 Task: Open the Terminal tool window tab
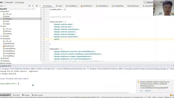pyautogui.click(x=26, y=95)
